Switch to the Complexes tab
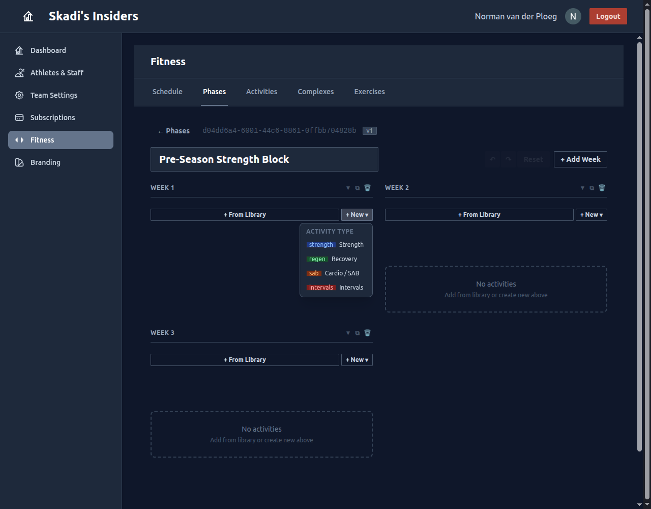This screenshot has width=651, height=509. pos(316,92)
